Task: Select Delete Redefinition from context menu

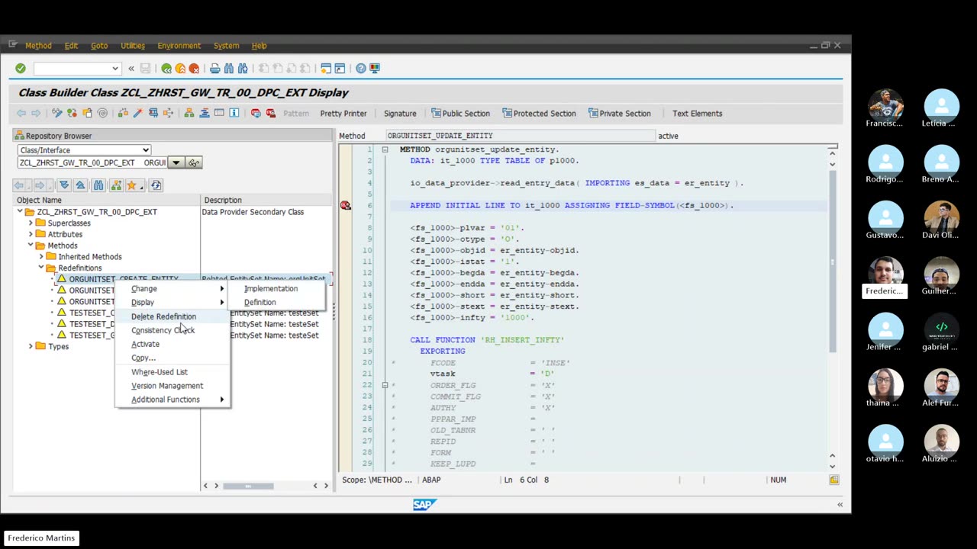Action: tap(163, 316)
